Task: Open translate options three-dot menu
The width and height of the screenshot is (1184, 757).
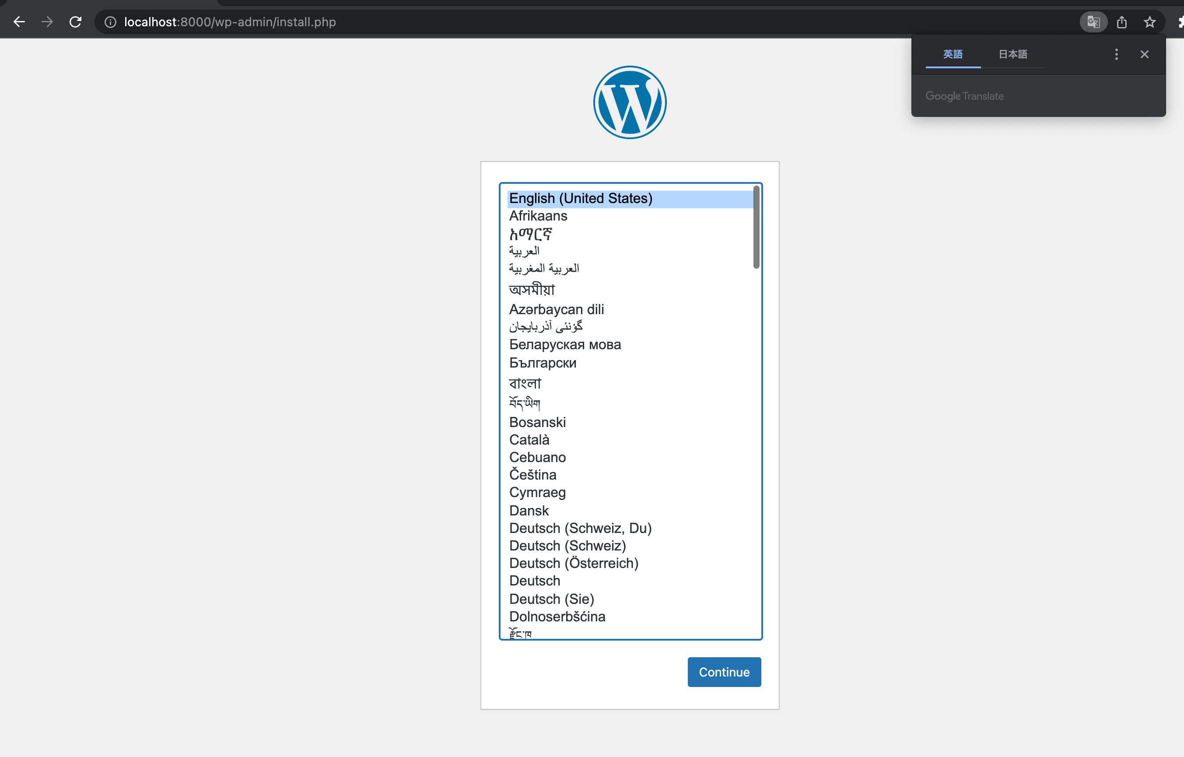Action: [1117, 54]
